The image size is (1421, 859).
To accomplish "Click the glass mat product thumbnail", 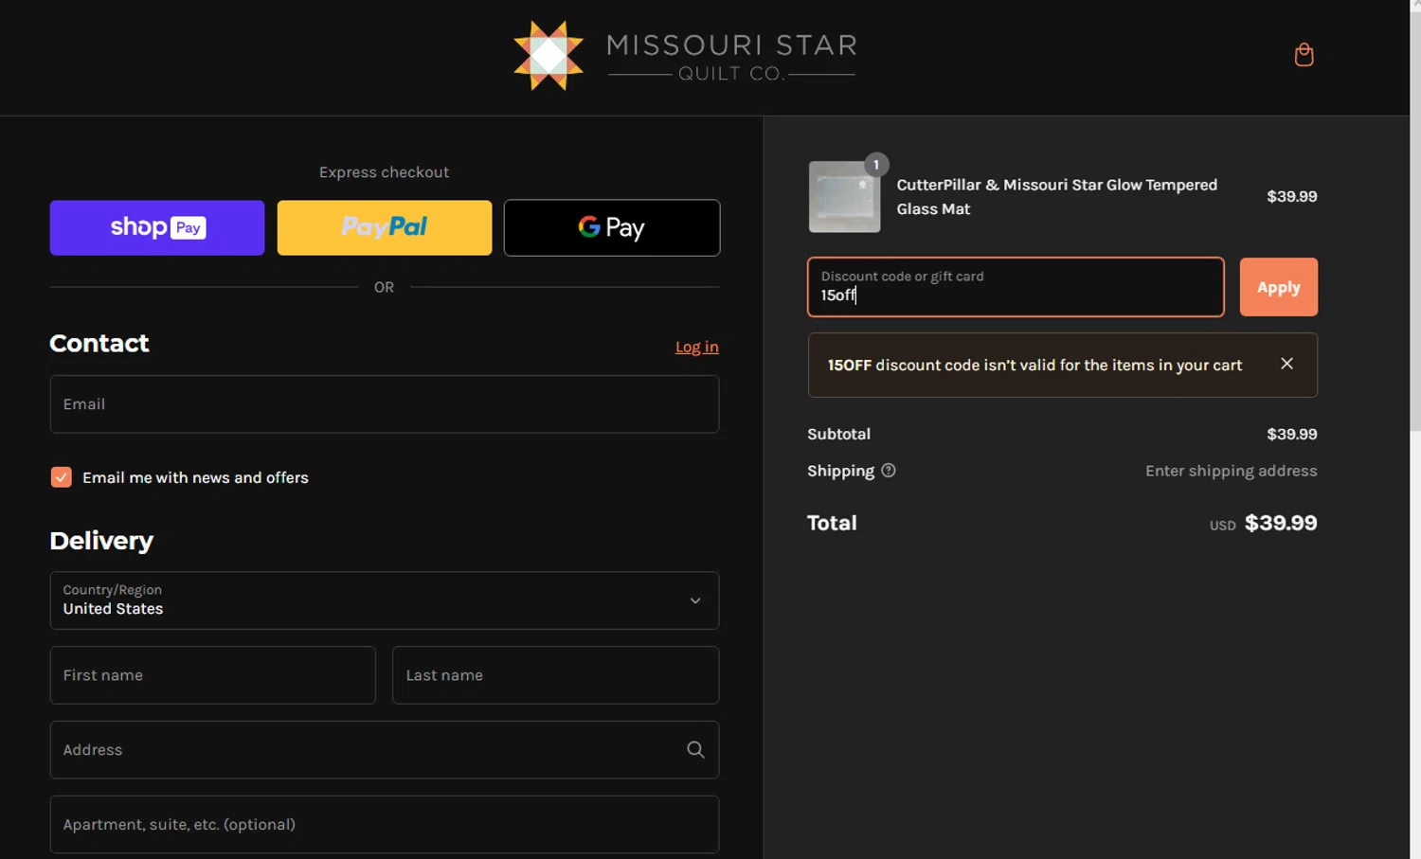I will point(844,196).
